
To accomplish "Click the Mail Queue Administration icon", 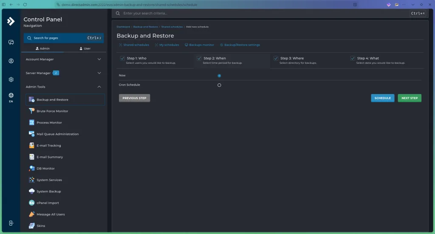I will (31, 134).
